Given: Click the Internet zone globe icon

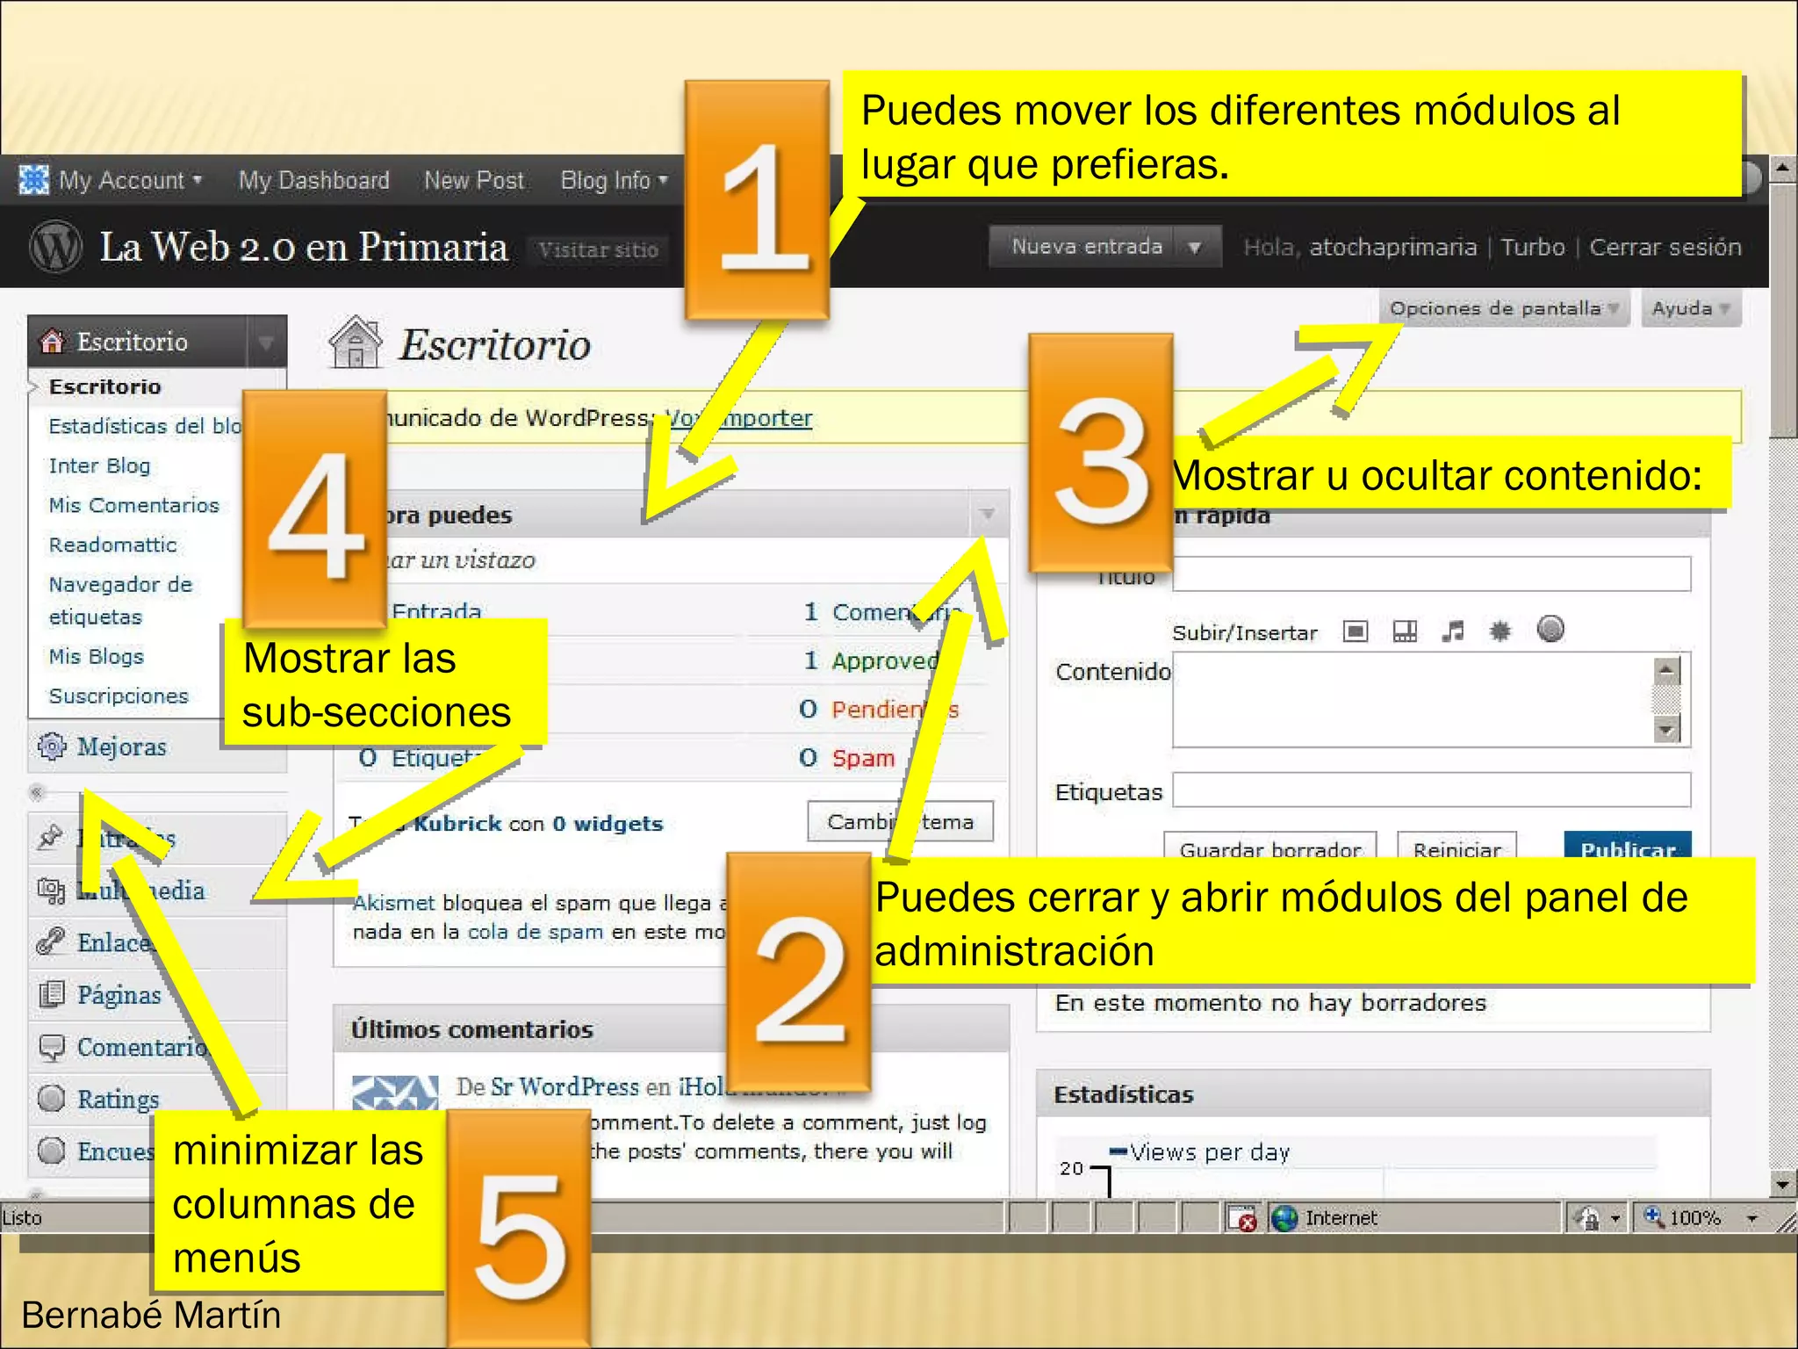Looking at the screenshot, I should [x=1284, y=1217].
